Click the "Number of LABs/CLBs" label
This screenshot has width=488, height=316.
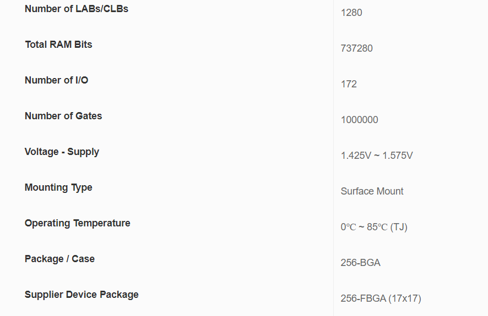[77, 9]
